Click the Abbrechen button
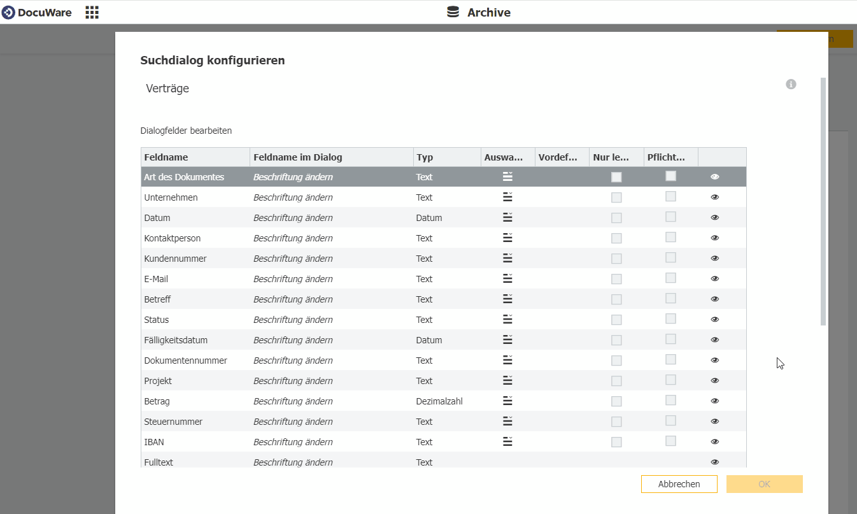Screen dimensions: 857x514 (x=679, y=484)
